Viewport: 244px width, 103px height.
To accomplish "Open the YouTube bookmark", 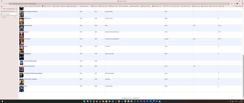I will 64,6.
